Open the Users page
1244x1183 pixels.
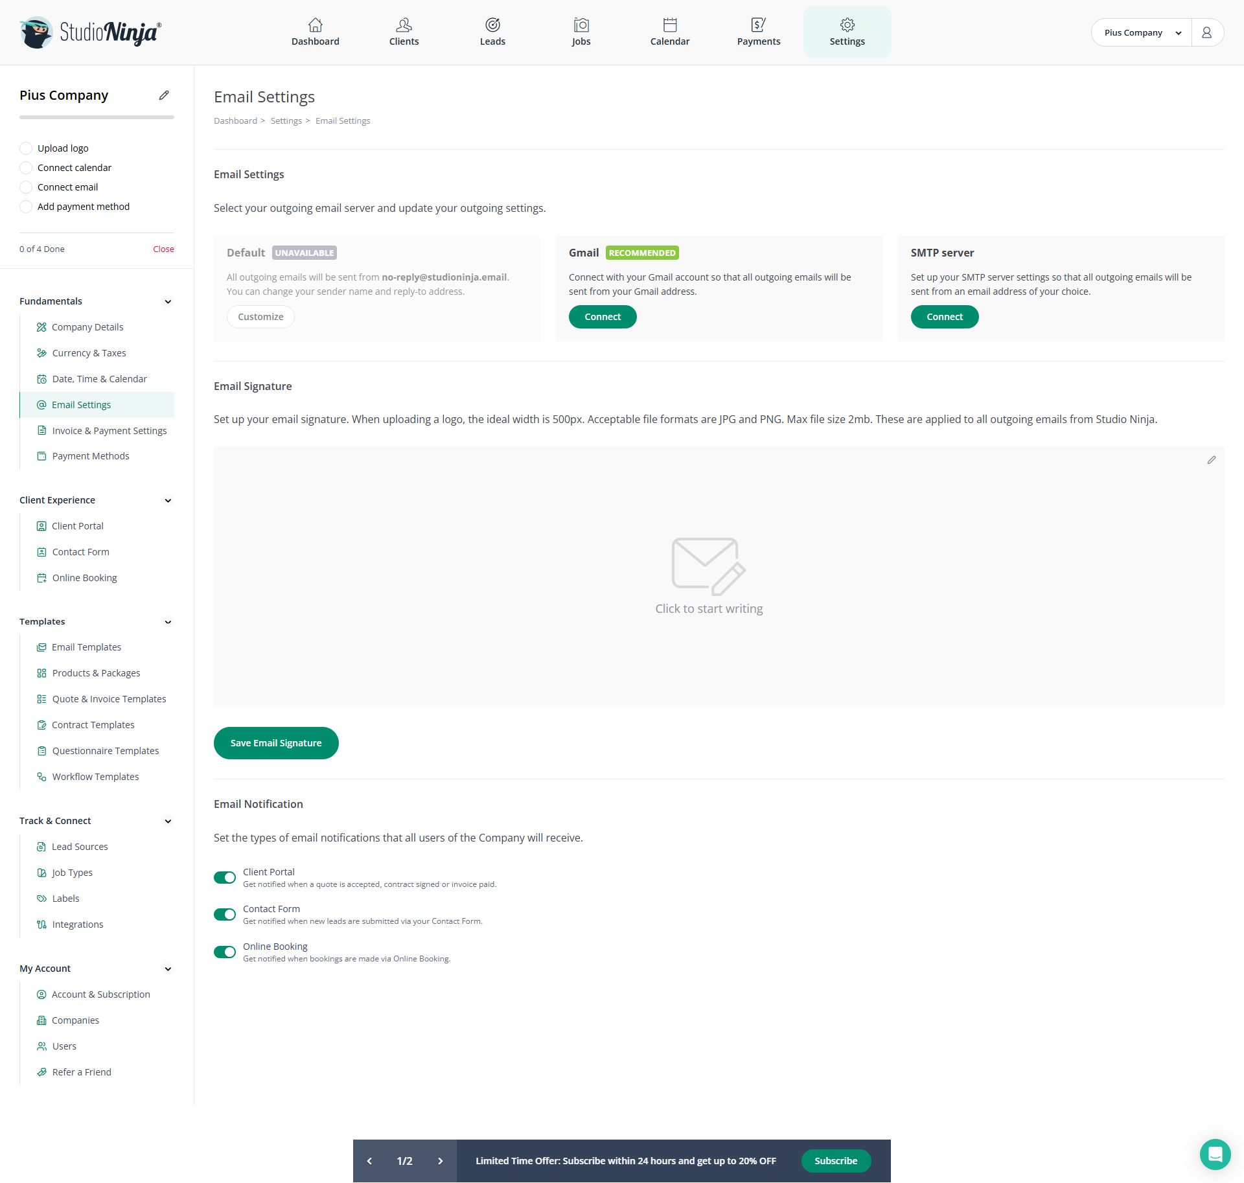(x=64, y=1046)
